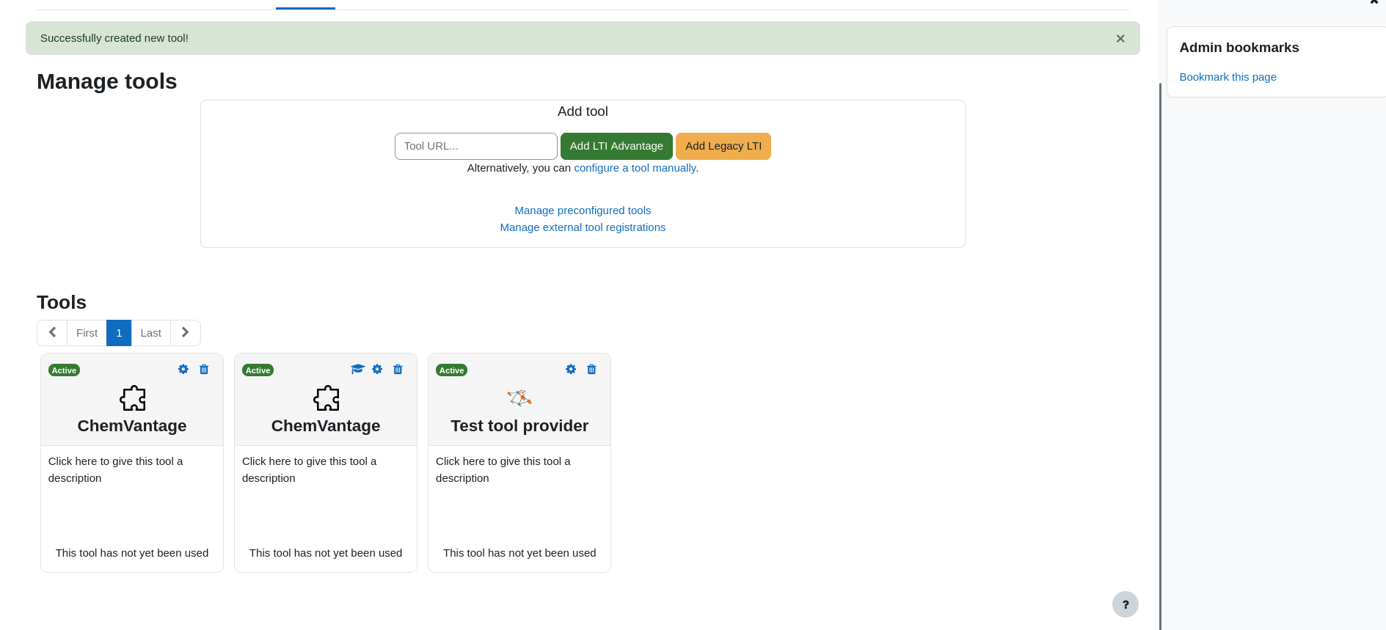
Task: Open configure a tool manually link
Action: coord(635,168)
